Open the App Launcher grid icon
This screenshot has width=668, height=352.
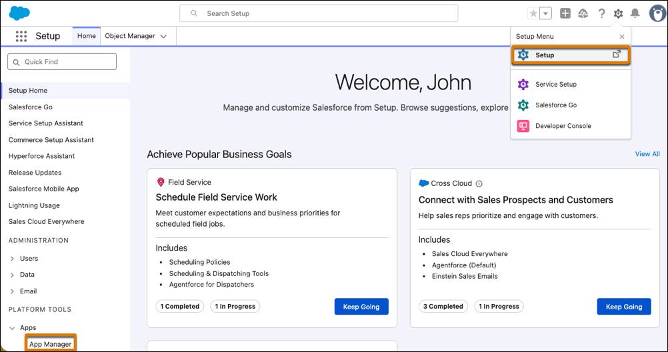tap(21, 36)
